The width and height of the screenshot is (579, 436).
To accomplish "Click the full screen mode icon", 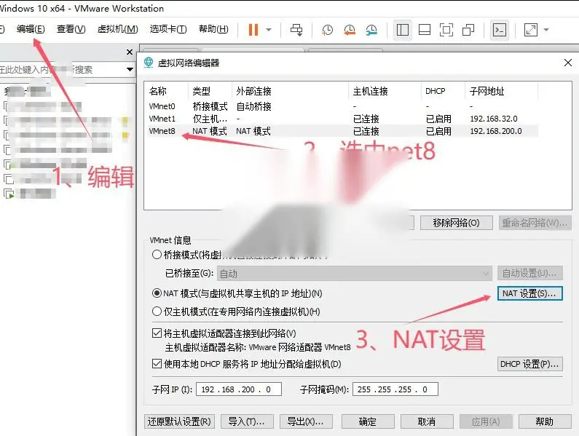I will click(x=446, y=30).
